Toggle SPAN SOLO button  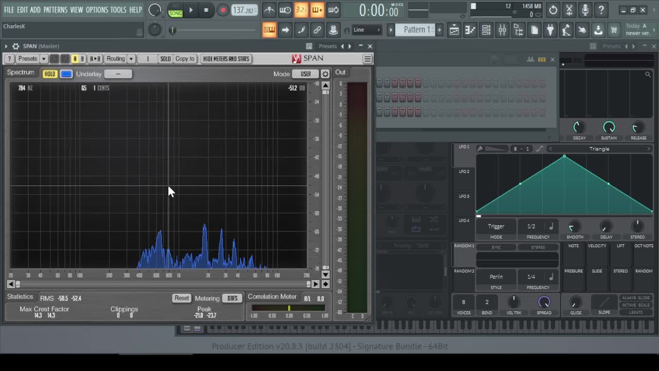(165, 59)
